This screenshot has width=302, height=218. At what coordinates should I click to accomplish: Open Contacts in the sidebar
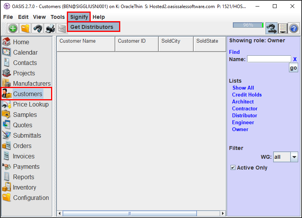pos(20,63)
